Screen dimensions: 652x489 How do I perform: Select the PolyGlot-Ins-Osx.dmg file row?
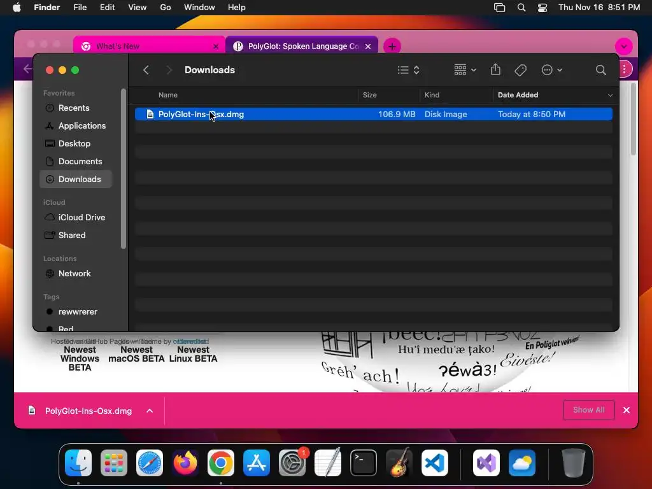[x=373, y=114]
